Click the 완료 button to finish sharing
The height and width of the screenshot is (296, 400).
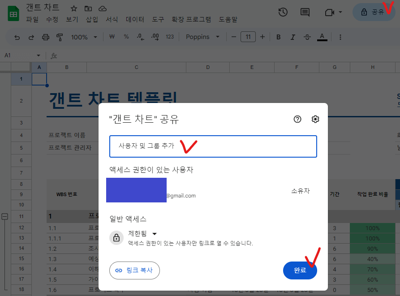point(300,271)
